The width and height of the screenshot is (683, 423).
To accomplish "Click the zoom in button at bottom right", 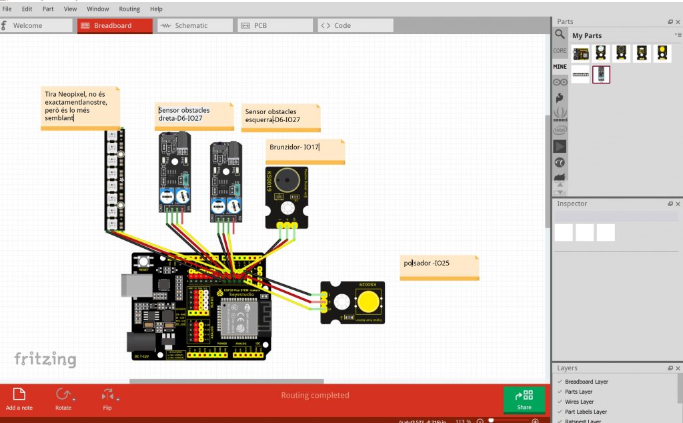I will (x=535, y=420).
